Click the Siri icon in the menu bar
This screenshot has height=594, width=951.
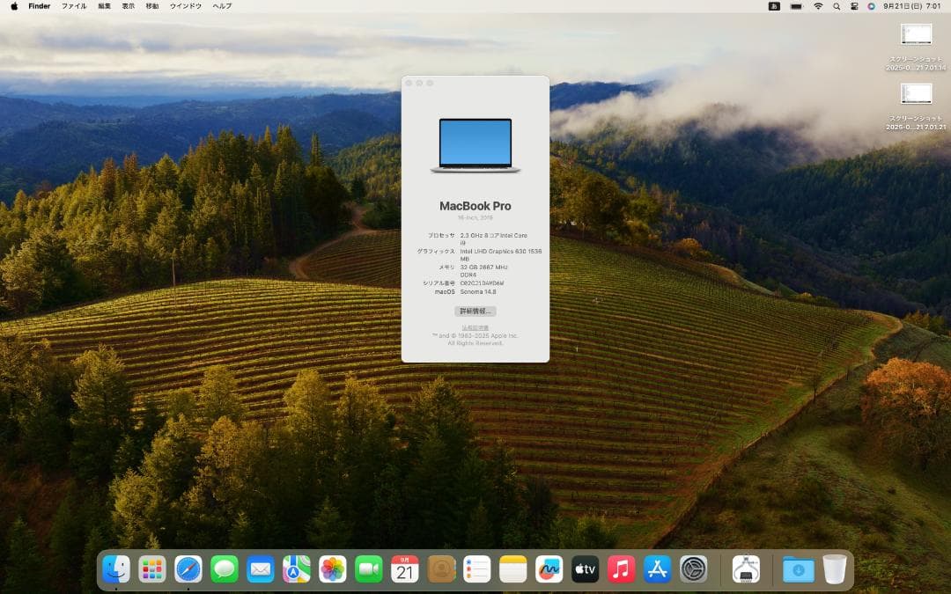coord(871,6)
